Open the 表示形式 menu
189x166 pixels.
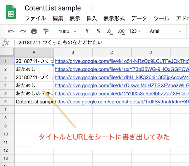tap(114, 19)
